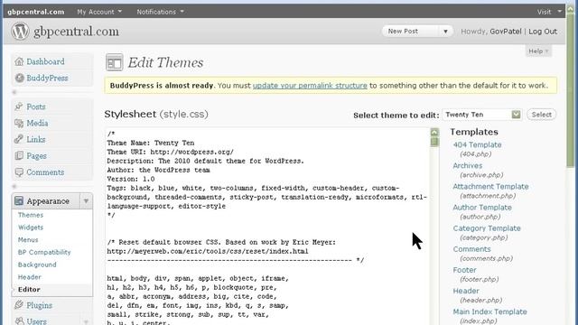Open the Comments template in Templates list

click(471, 249)
